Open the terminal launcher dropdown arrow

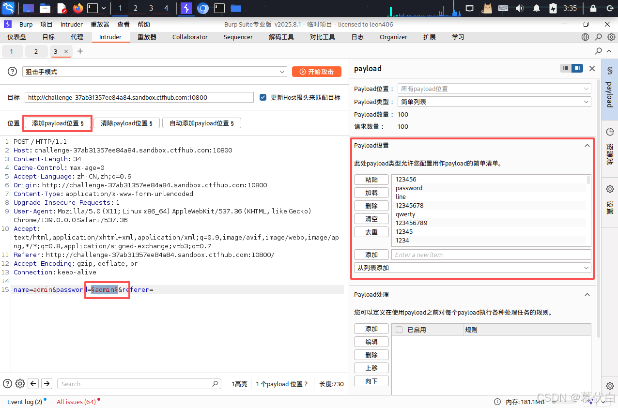click(104, 8)
